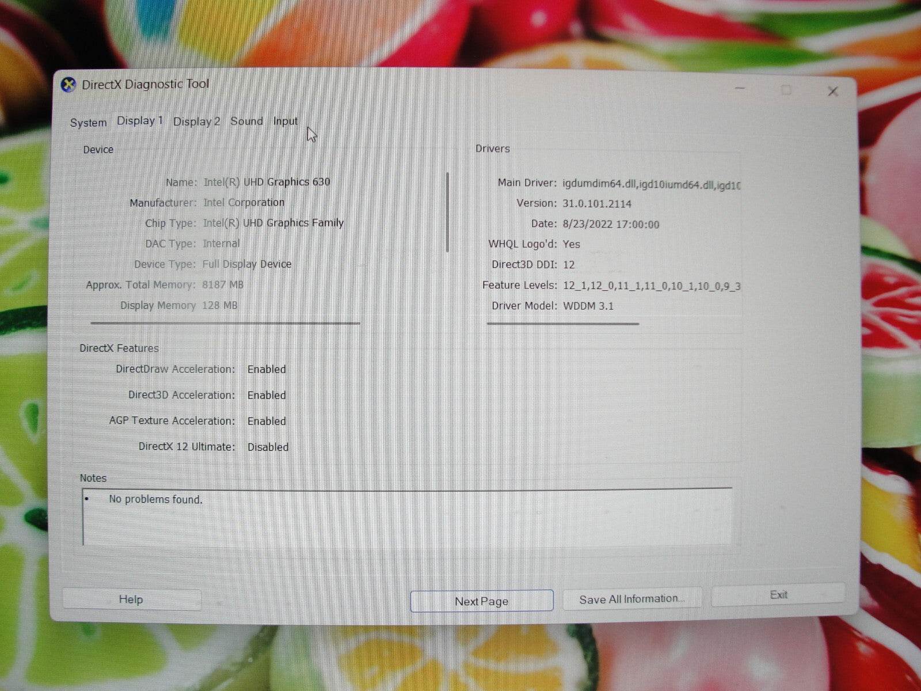Open the Display 2 tab
Image resolution: width=921 pixels, height=691 pixels.
coord(196,122)
